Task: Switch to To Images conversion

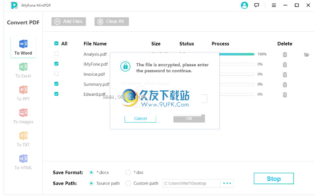Action: coord(23,116)
